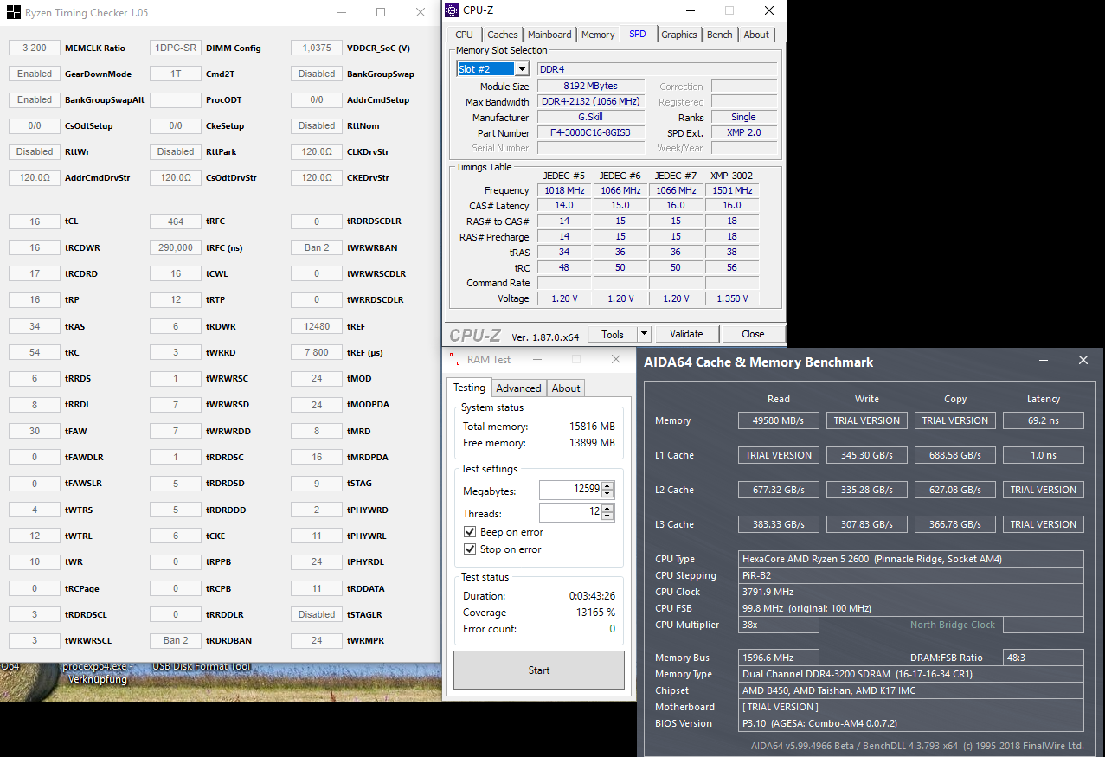Viewport: 1105px width, 757px height.
Task: Expand the Tools button dropdown arrow in CPU-Z
Action: (644, 334)
